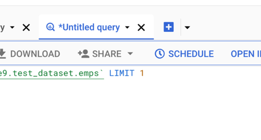The height and width of the screenshot is (140, 261).
Task: Click the DOWNLOAD button label
Action: (x=35, y=54)
